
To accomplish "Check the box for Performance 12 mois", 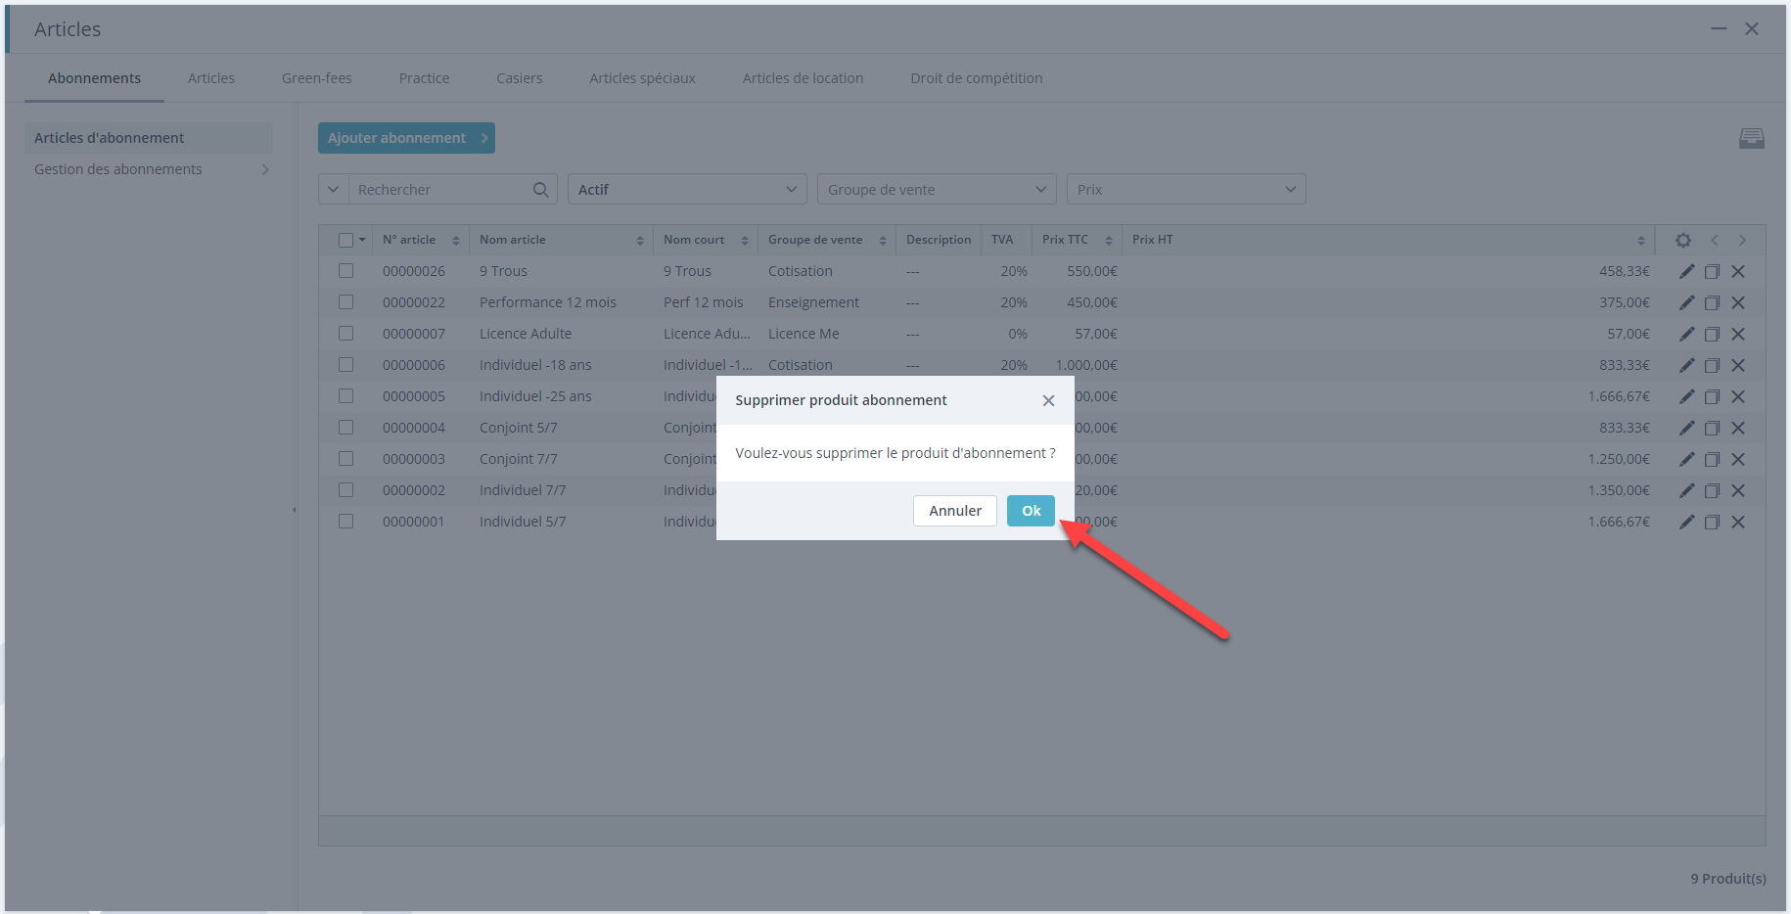I will 345,302.
